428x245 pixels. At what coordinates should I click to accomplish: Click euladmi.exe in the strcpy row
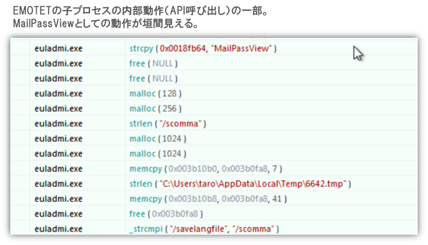click(x=59, y=48)
